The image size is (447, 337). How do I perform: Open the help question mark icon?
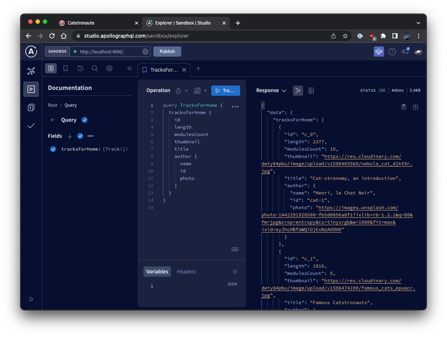392,52
